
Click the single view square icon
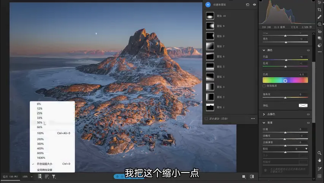244,177
